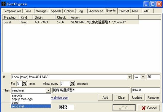
Task: Open the Voltages tab
Action: [x=42, y=11]
